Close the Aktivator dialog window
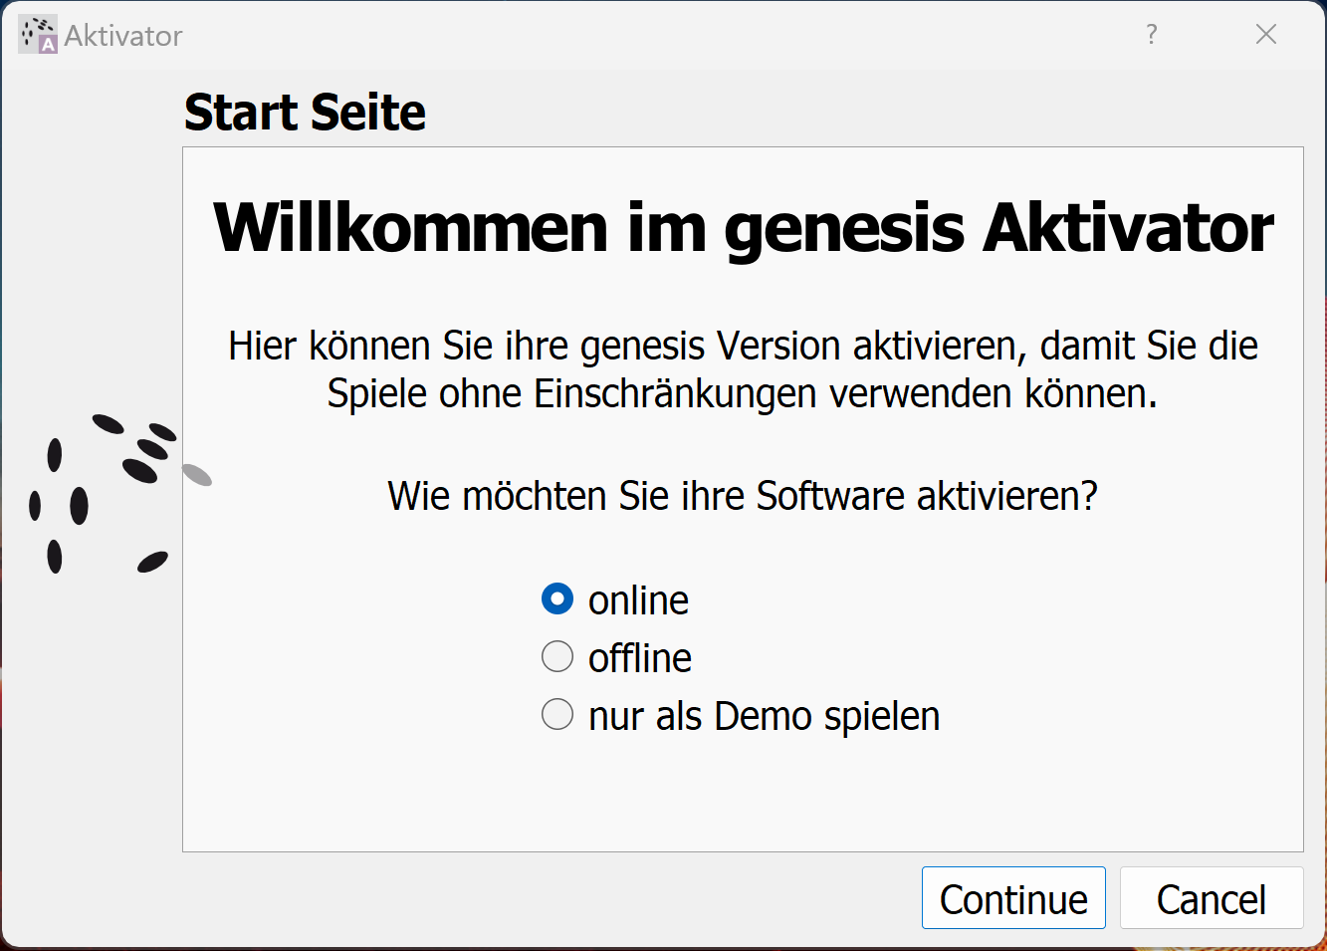The image size is (1327, 951). [1266, 35]
